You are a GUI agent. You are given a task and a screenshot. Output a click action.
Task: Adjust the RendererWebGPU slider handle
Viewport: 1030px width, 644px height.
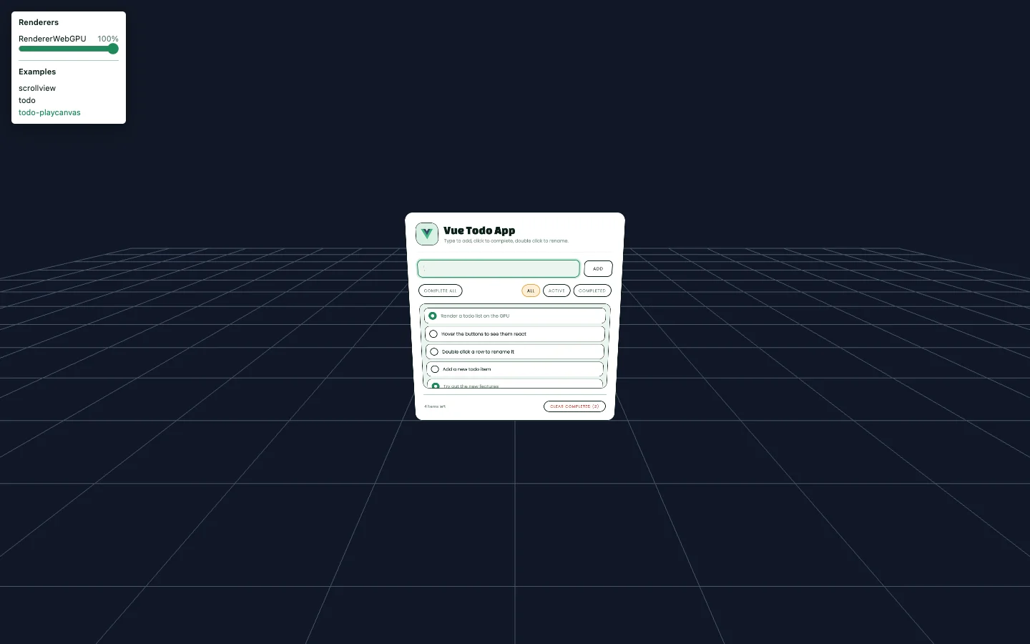[x=113, y=49]
